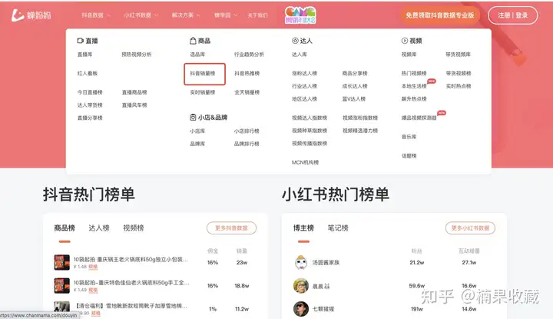The height and width of the screenshot is (319, 553).
Task: Select 抖音销量榜 in the menu
Action: click(x=203, y=73)
